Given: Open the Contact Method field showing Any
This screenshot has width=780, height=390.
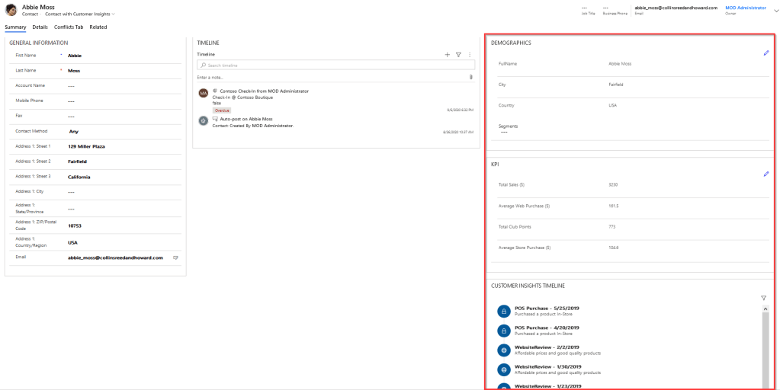Looking at the screenshot, I should point(73,131).
